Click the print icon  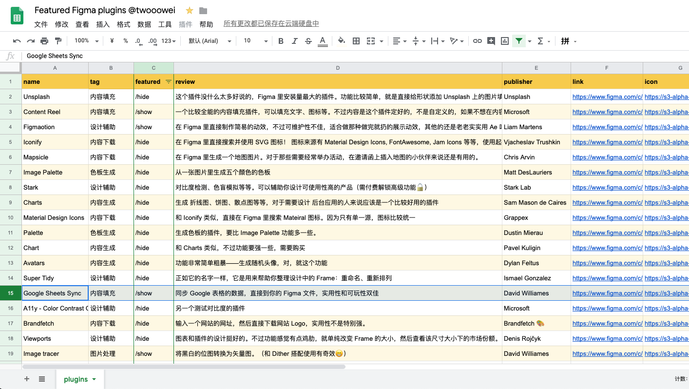pos(44,41)
